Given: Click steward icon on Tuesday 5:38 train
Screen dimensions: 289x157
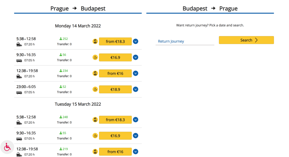Looking at the screenshot, I should tap(95, 120).
